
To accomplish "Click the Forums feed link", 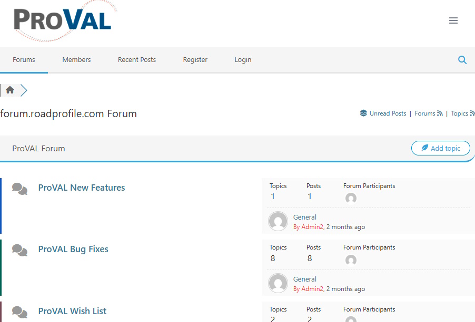I will click(425, 113).
